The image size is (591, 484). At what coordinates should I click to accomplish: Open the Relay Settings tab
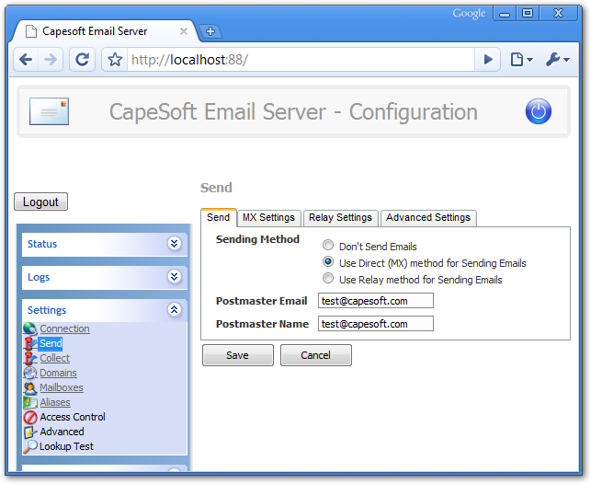(x=340, y=218)
